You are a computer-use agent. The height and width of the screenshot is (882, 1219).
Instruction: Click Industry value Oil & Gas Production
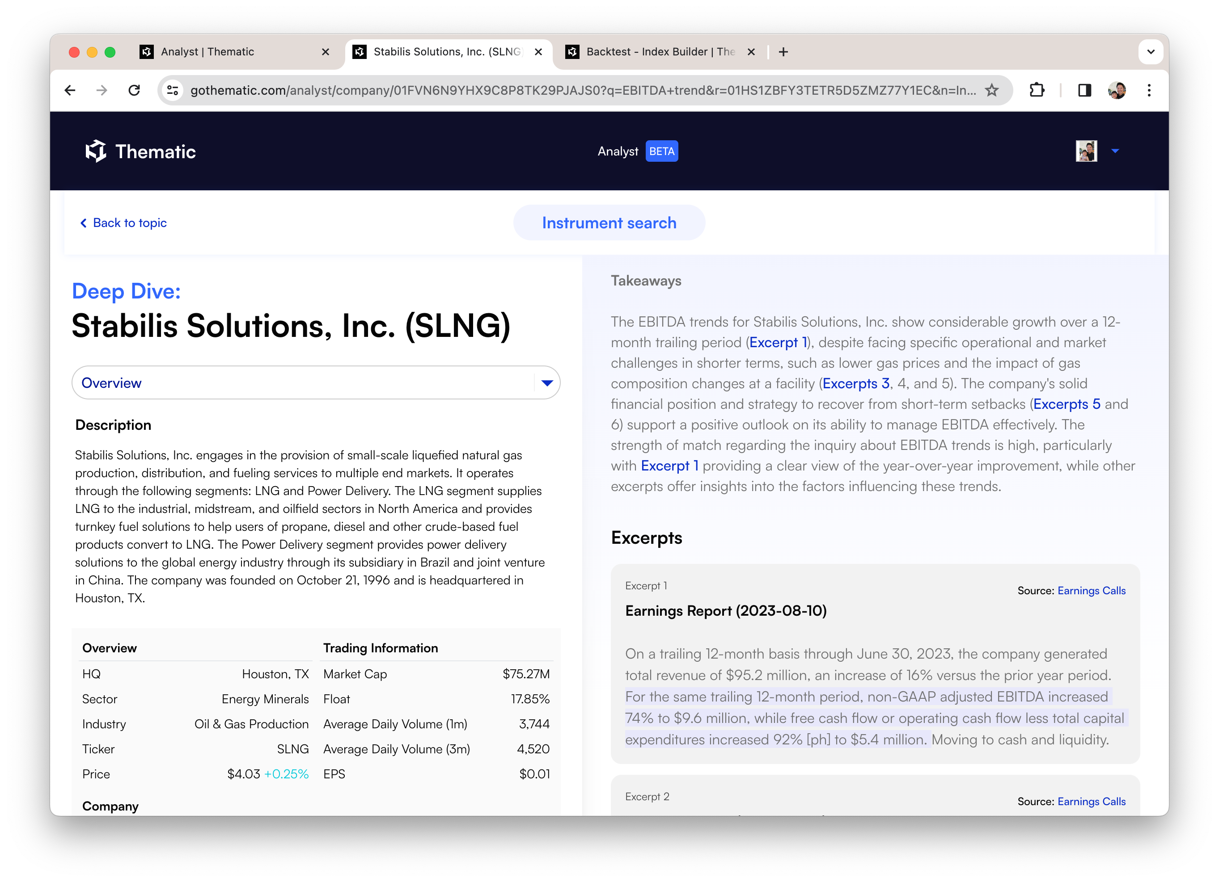coord(251,724)
